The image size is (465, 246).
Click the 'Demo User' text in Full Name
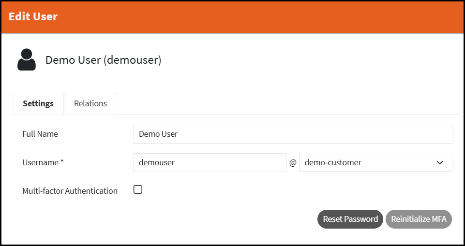point(158,134)
